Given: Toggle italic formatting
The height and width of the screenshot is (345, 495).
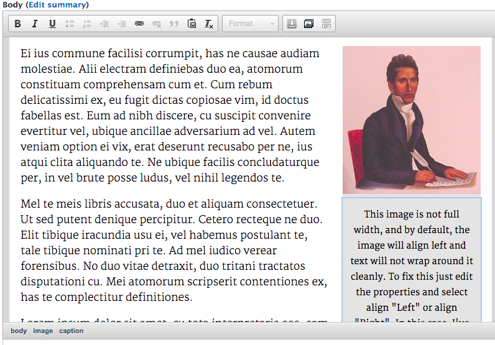Looking at the screenshot, I should 35,24.
